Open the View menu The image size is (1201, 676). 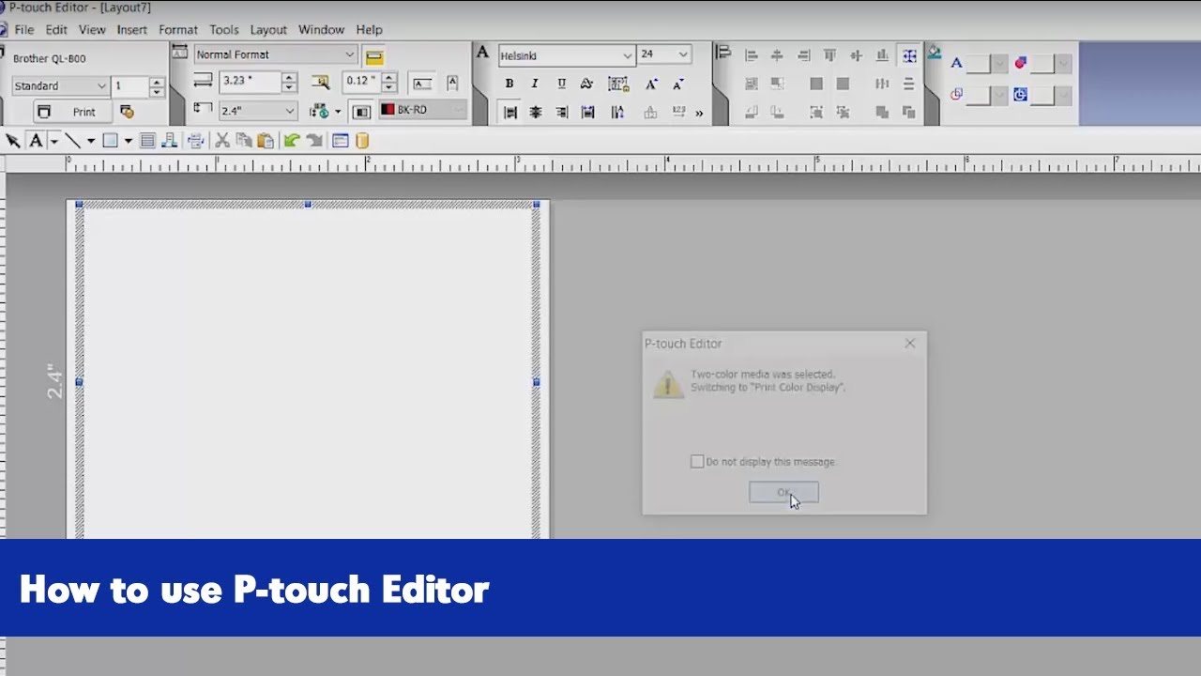tap(92, 30)
